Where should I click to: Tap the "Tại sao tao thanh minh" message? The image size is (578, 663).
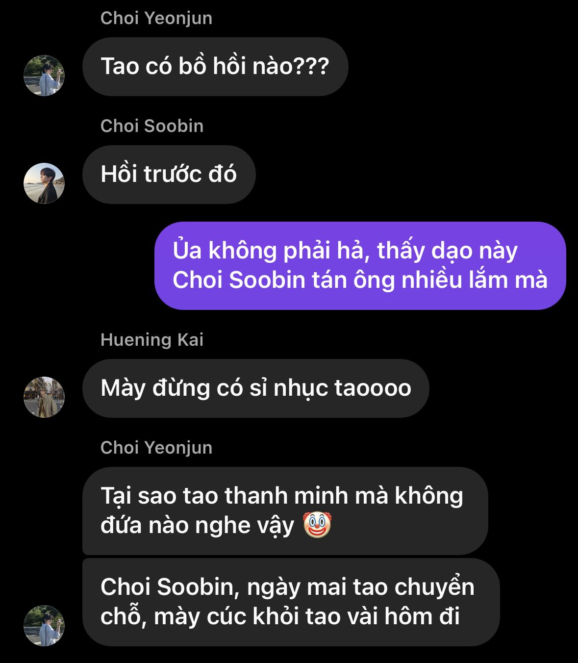click(x=285, y=511)
